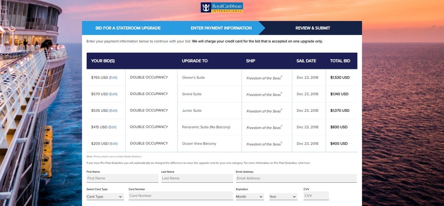Image resolution: width=444 pixels, height=206 pixels.
Task: Edit the $765 USD bid
Action: (x=113, y=78)
